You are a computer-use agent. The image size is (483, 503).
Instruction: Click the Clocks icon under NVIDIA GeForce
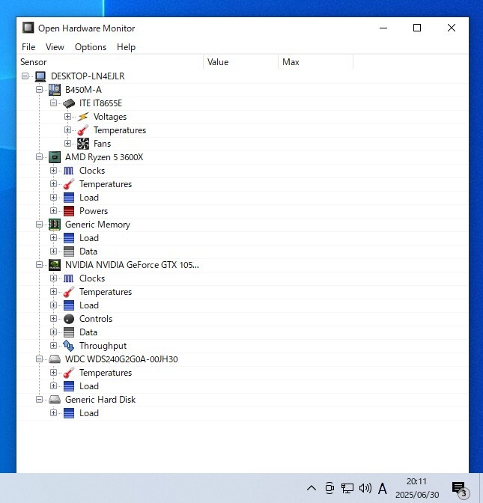point(69,278)
